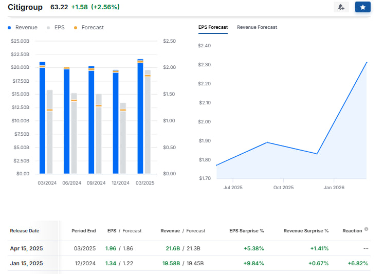Click the Oct 2025 axis label
Viewport: 384px width, 274px height.
283,187
